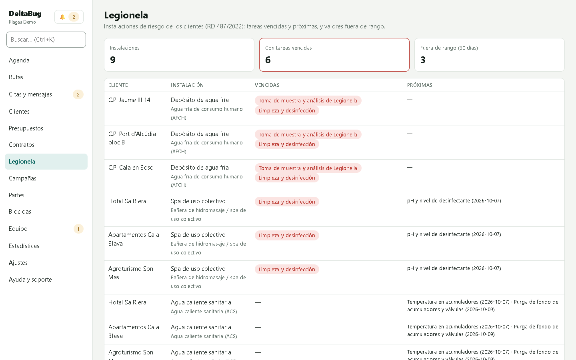
Task: Go to Partes
Action: click(x=46, y=195)
